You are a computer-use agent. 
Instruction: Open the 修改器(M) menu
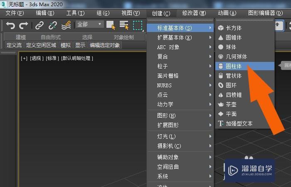click(x=194, y=13)
